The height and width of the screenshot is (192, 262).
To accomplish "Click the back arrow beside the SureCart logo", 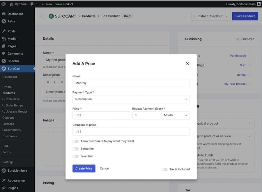I will click(43, 16).
